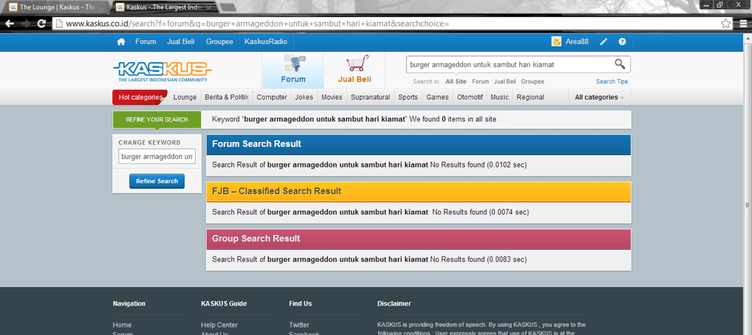The height and width of the screenshot is (335, 752).
Task: Open the Computer category
Action: click(272, 97)
